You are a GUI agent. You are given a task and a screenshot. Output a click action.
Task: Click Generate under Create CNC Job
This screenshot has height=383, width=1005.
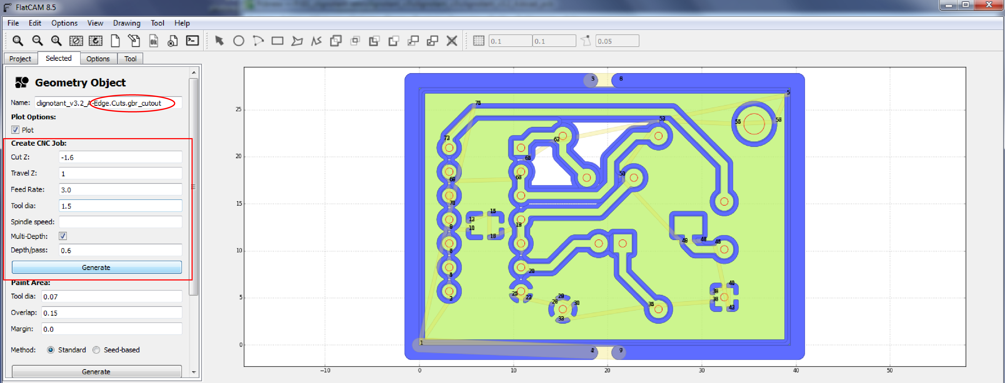pos(96,267)
